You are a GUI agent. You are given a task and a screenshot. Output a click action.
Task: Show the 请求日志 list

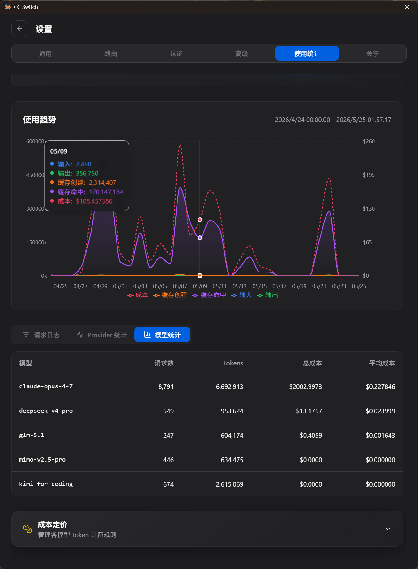point(41,335)
